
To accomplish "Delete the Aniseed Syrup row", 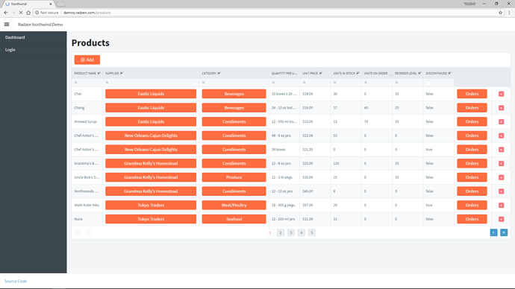I will point(502,121).
